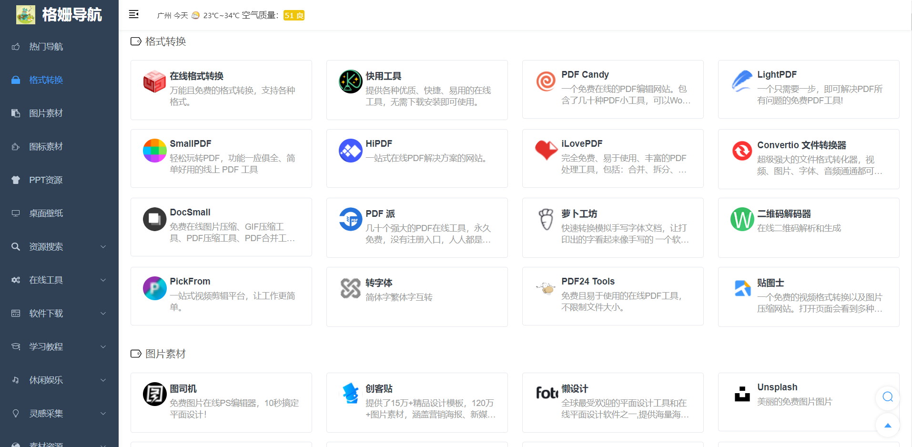912x447 pixels.
Task: Select PPT资源 in the sidebar
Action: pyautogui.click(x=59, y=180)
